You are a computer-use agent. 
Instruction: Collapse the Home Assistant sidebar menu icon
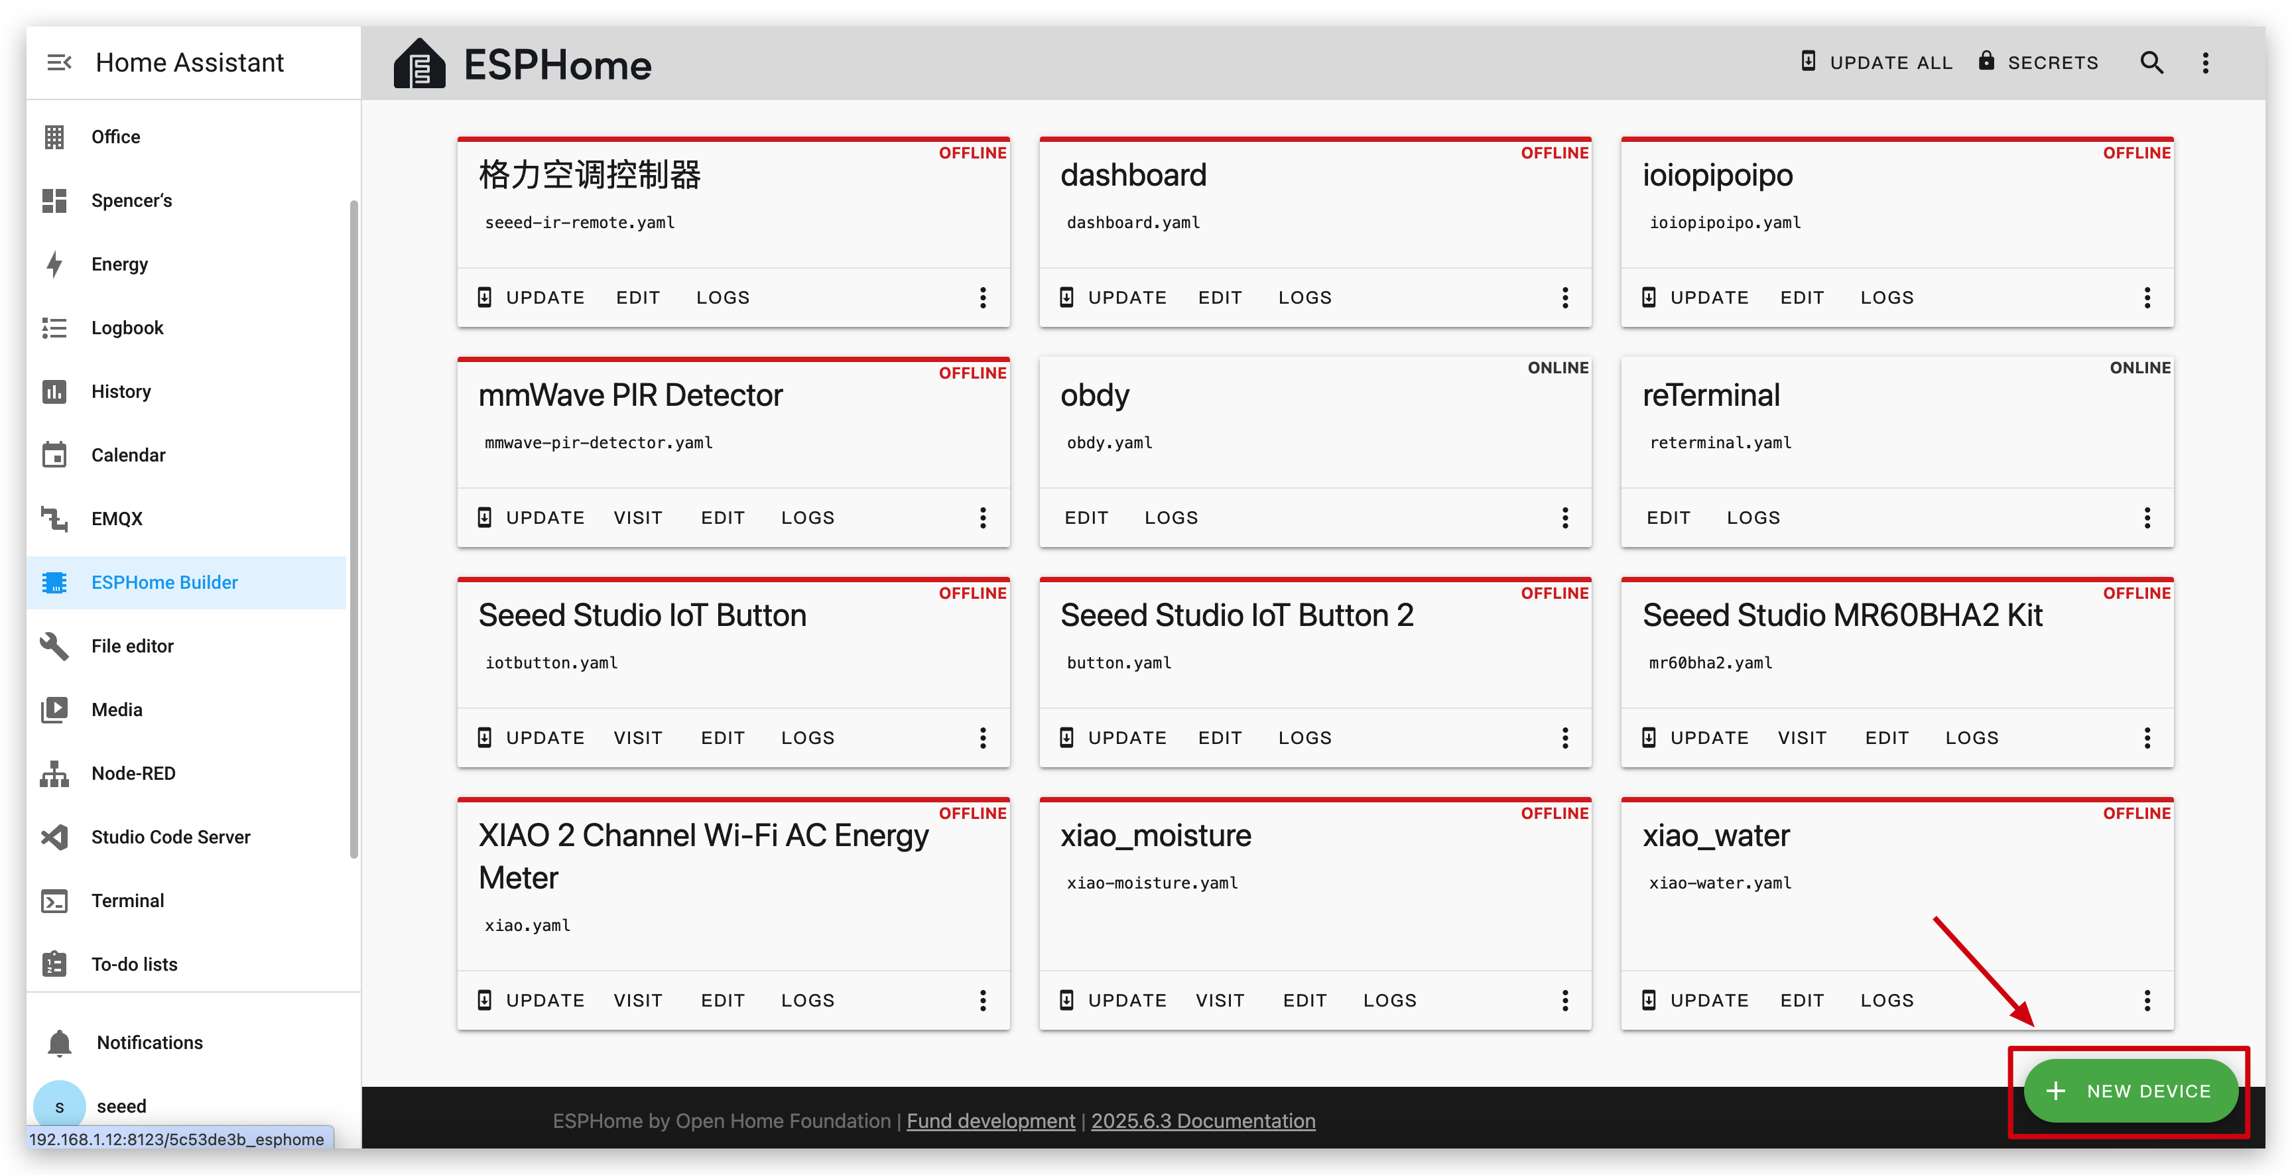click(59, 62)
